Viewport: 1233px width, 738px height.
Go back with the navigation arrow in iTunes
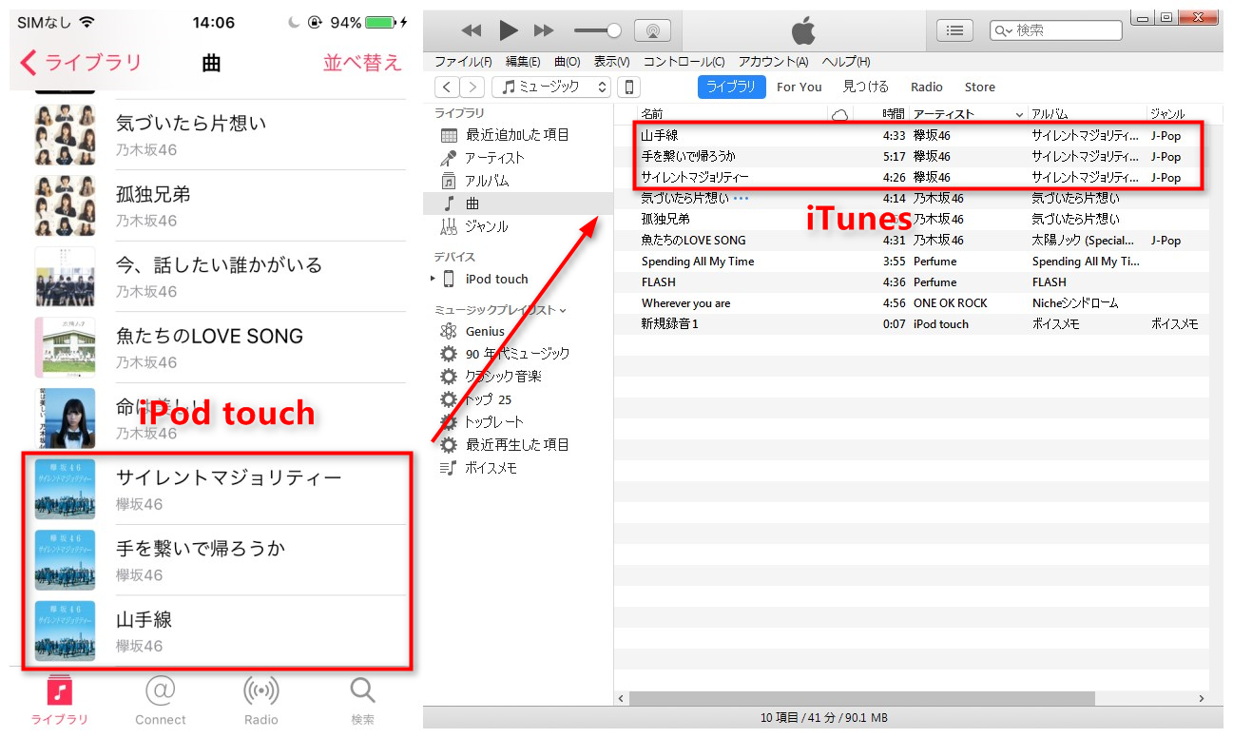[447, 87]
